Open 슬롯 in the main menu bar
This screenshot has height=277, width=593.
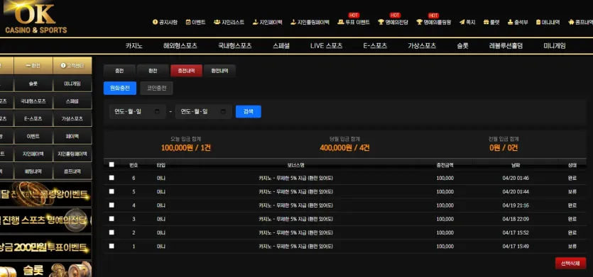[462, 45]
